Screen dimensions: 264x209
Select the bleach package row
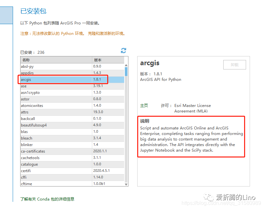coord(72,138)
